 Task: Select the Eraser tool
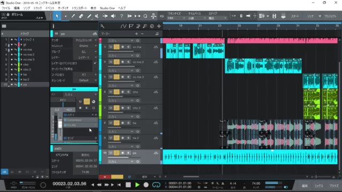[81, 16]
